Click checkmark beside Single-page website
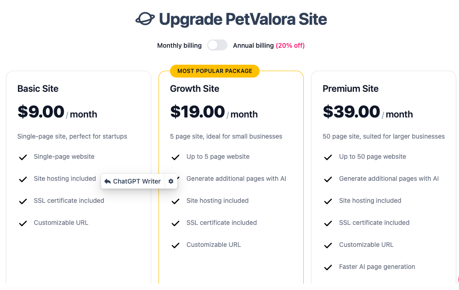This screenshot has width=459, height=290. click(x=23, y=157)
